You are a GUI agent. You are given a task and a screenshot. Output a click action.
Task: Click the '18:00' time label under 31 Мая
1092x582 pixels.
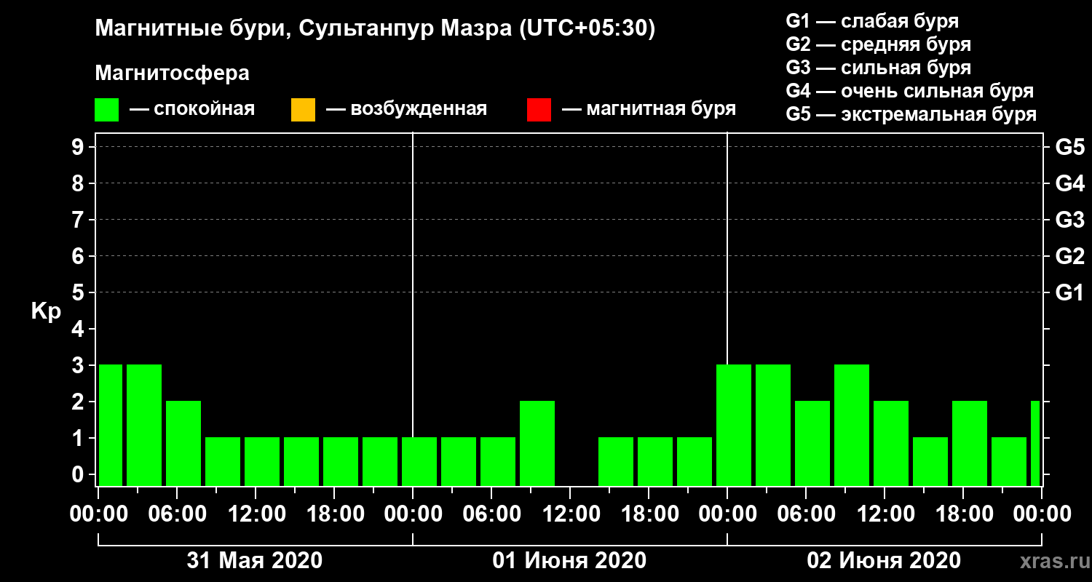(x=334, y=514)
